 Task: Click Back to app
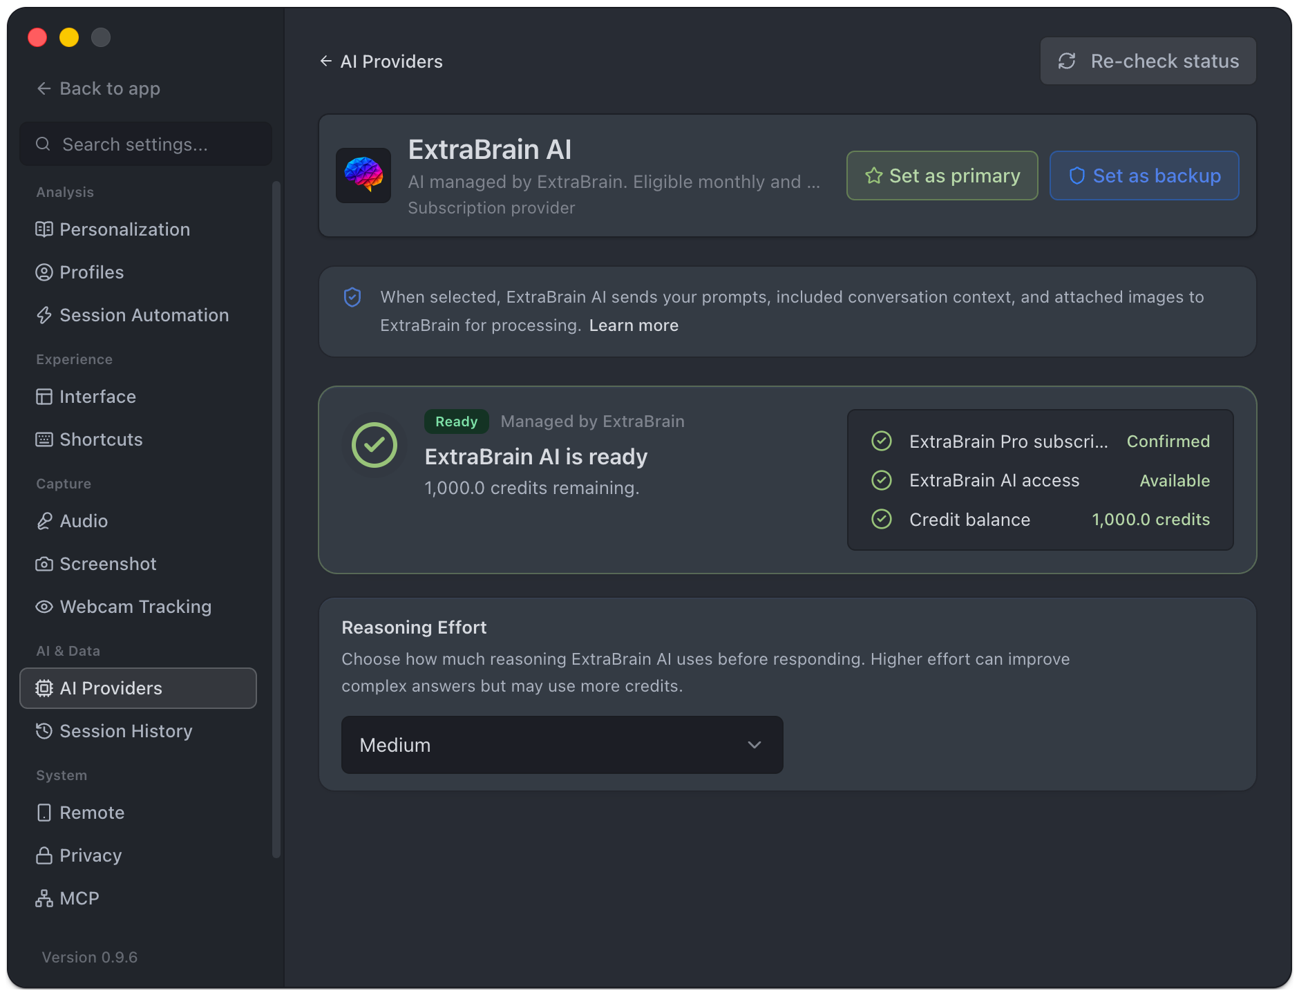(x=98, y=88)
